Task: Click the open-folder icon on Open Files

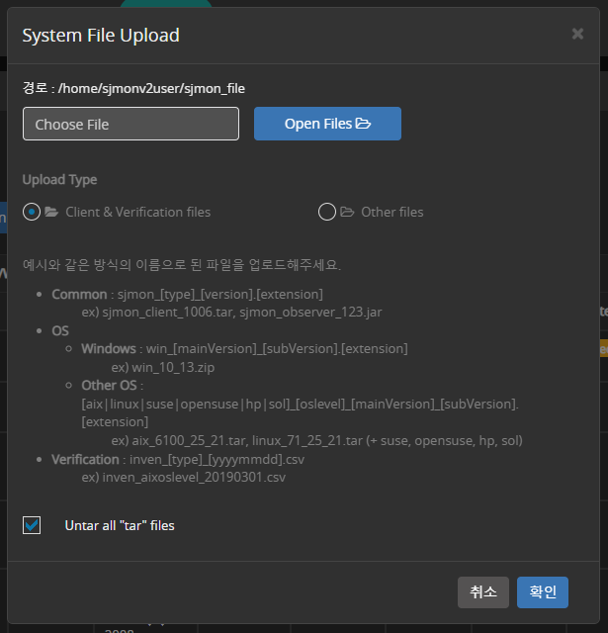Action: coord(363,124)
